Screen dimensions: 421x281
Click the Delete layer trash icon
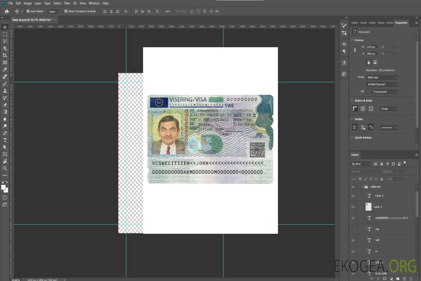point(411,279)
